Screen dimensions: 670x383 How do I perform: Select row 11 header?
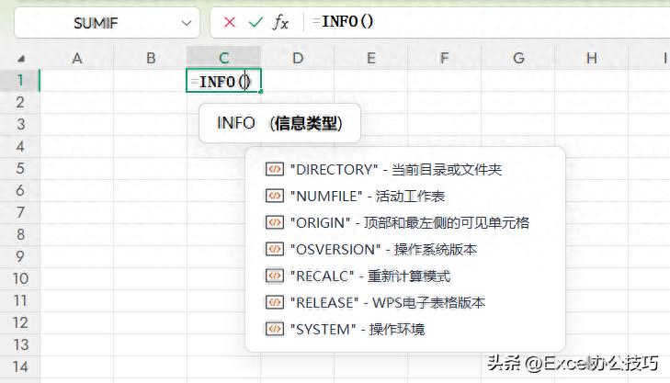(x=20, y=300)
